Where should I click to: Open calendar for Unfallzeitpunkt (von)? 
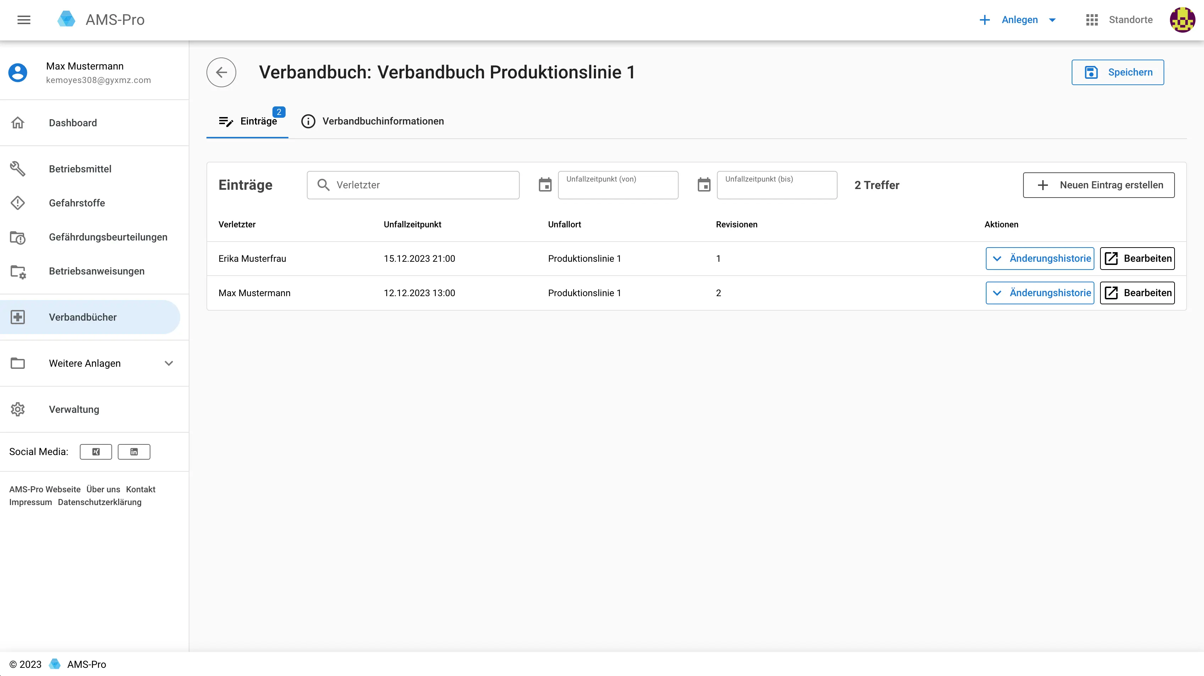[545, 185]
